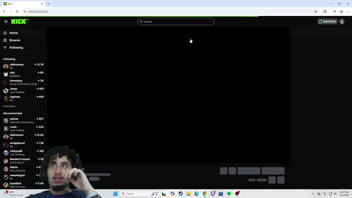The height and width of the screenshot is (198, 352).
Task: Open z3stynelli's channel
Action: coord(23,153)
